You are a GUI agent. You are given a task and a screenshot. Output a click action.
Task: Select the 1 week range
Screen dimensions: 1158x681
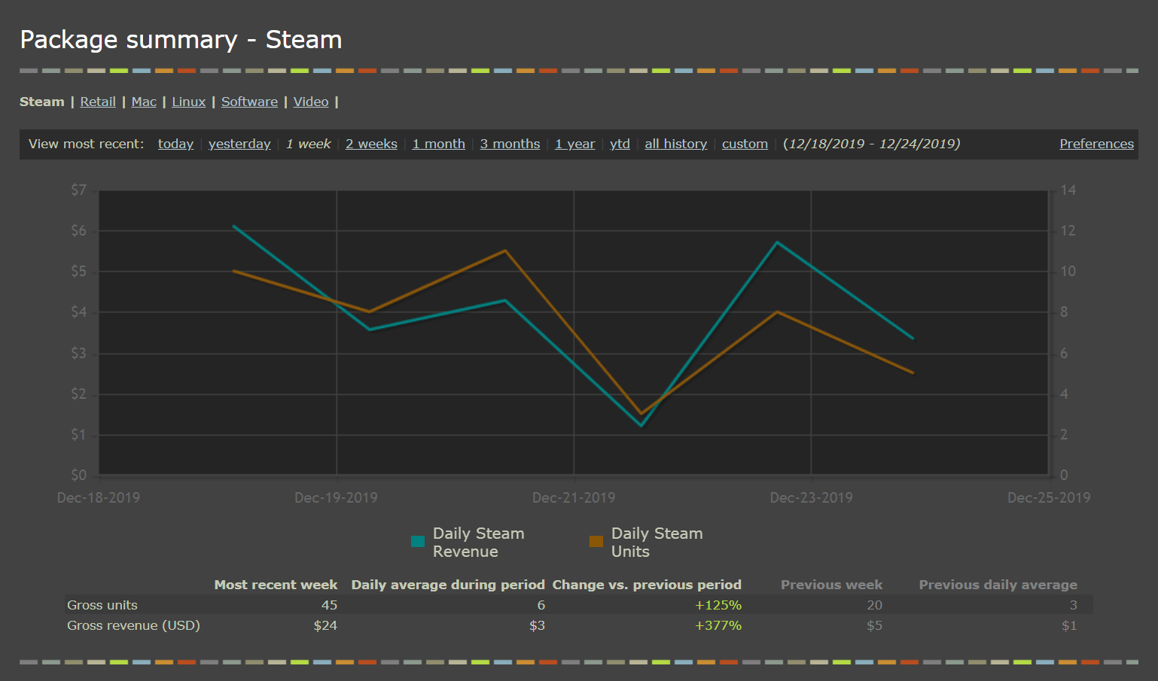point(308,144)
